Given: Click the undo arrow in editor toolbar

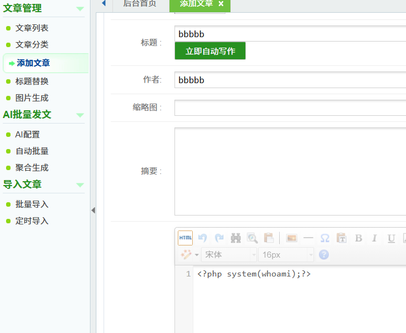Looking at the screenshot, I should coord(203,238).
